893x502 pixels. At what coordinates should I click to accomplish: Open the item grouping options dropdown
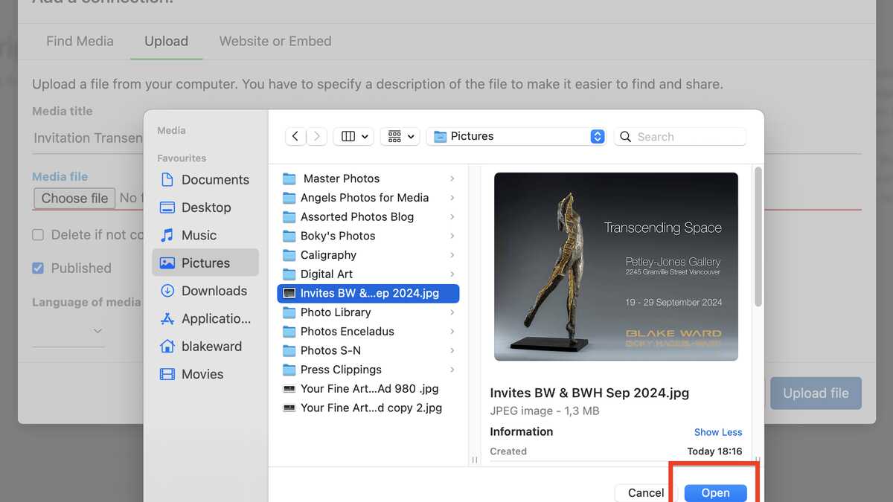point(400,136)
